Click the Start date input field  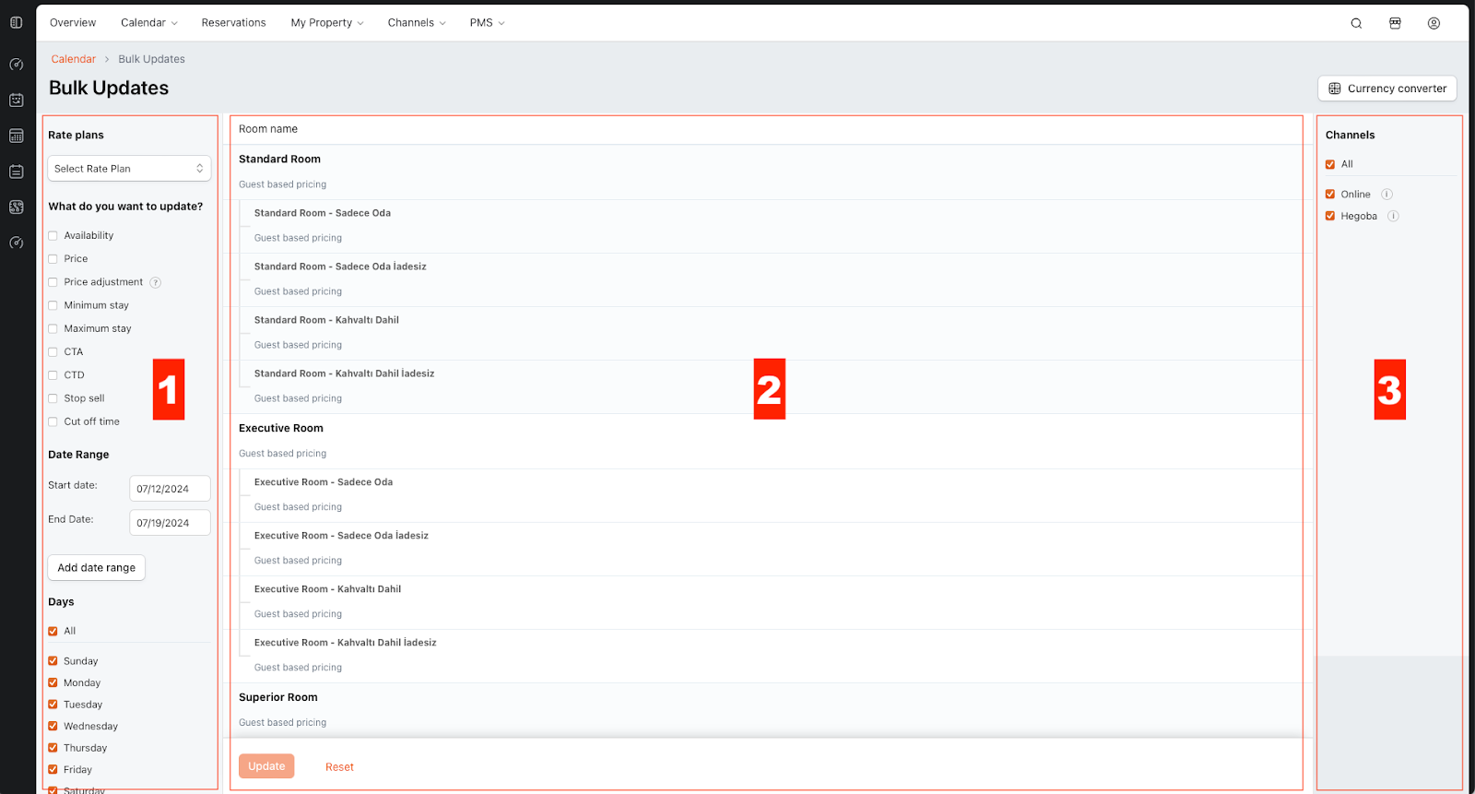pyautogui.click(x=170, y=489)
